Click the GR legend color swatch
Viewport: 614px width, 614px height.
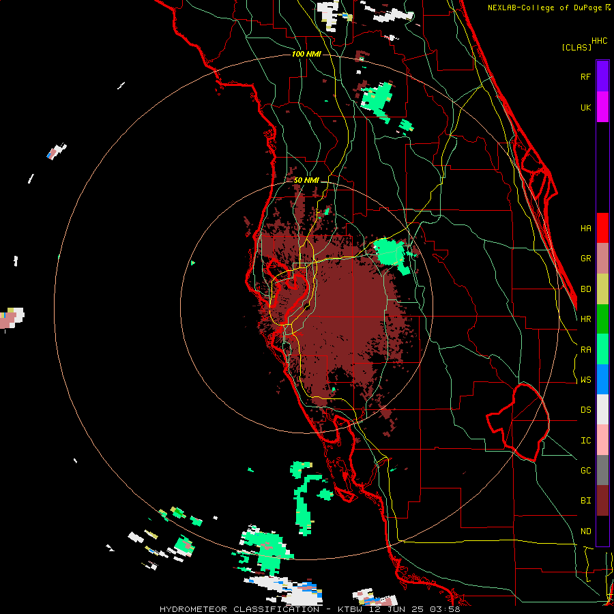(x=602, y=258)
